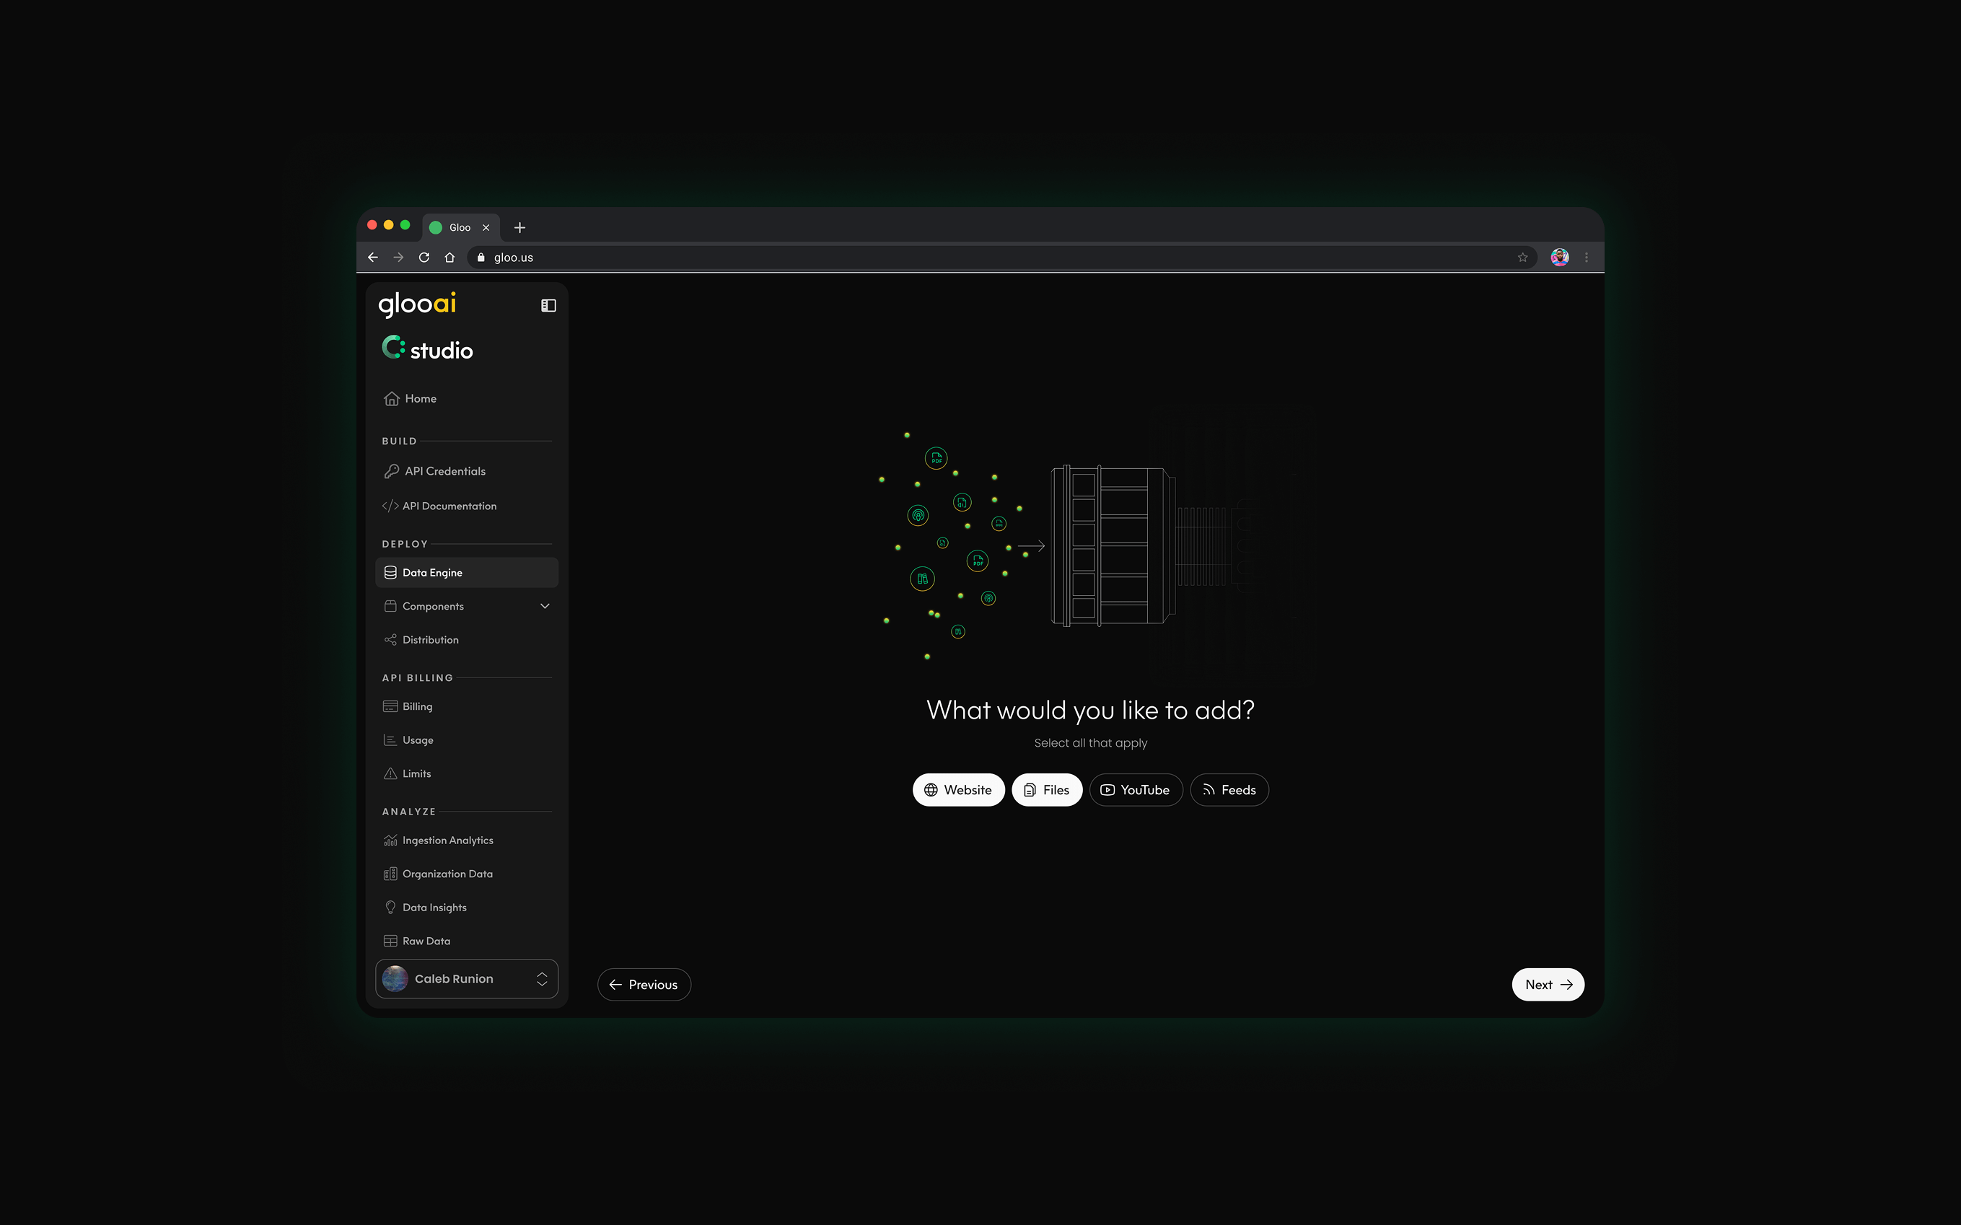
Task: Go back with the Previous button
Action: 644,984
